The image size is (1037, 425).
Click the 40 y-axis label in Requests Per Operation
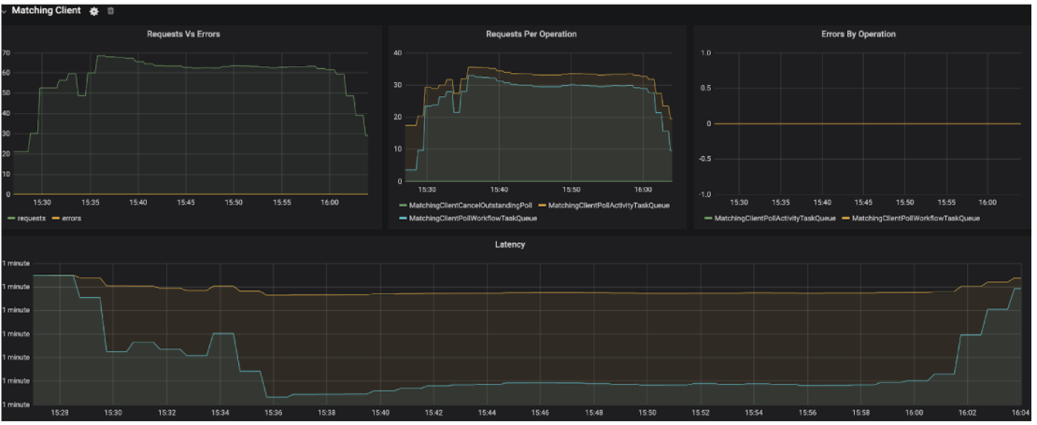tap(398, 52)
